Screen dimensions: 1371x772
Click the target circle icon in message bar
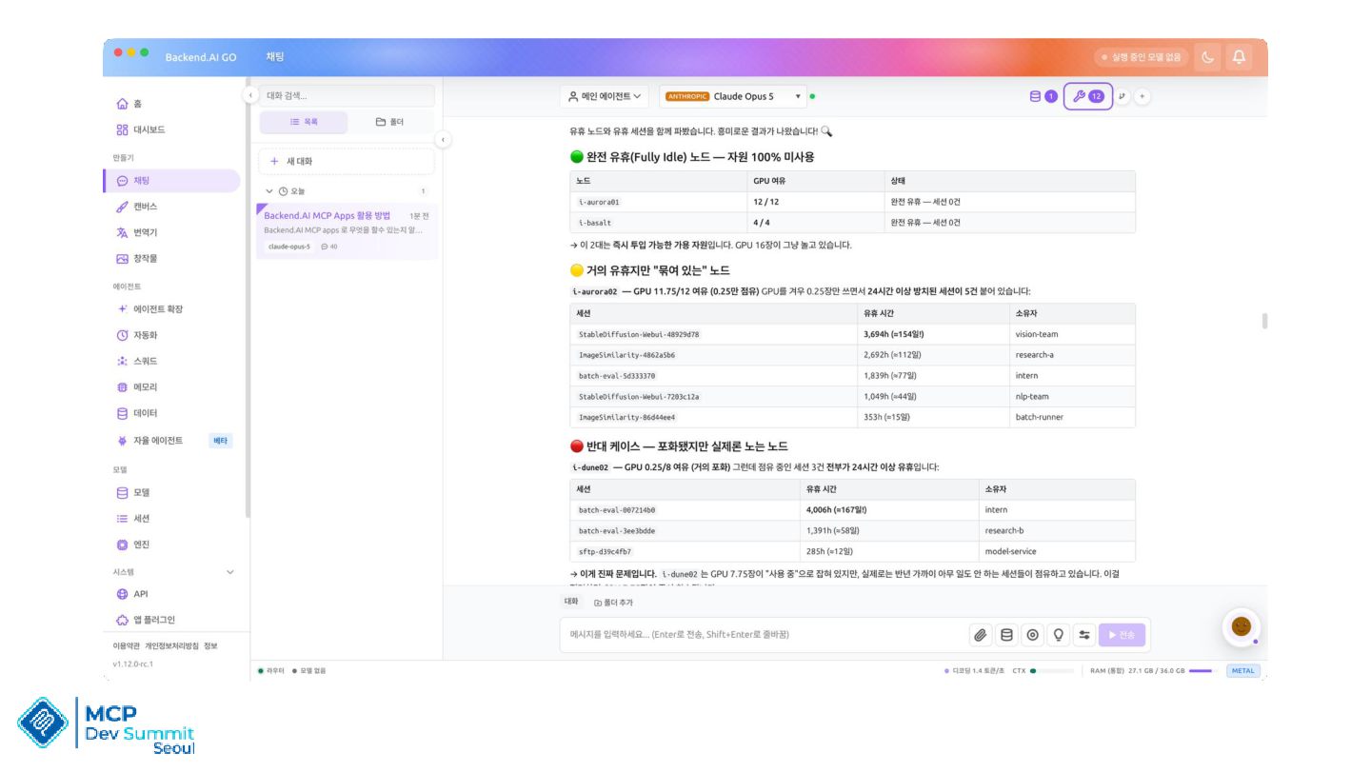[x=1032, y=635]
